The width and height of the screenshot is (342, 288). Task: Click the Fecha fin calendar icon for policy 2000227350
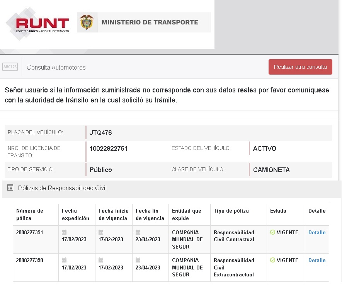pos(138,260)
